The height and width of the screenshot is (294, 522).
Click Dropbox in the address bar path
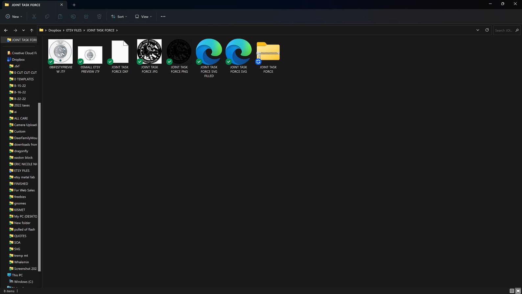55,30
